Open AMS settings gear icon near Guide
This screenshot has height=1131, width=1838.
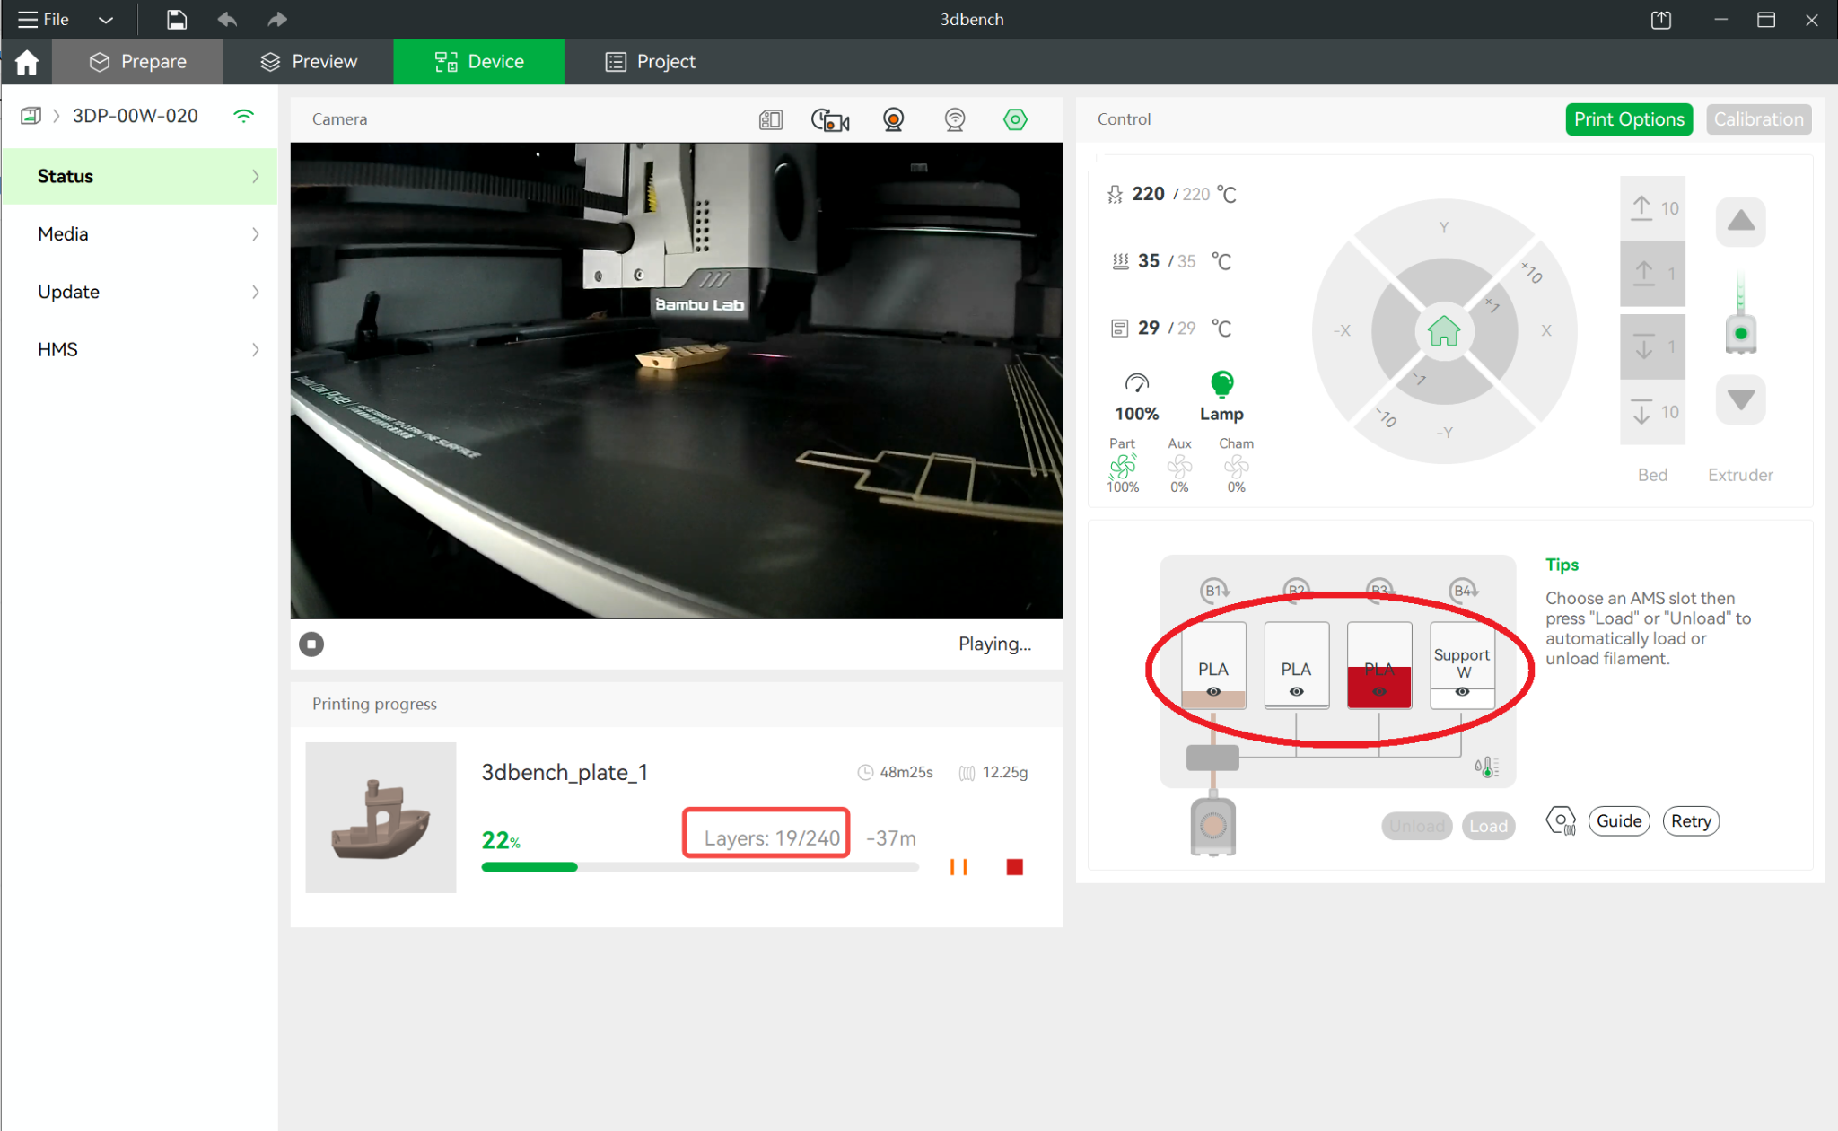pos(1561,820)
